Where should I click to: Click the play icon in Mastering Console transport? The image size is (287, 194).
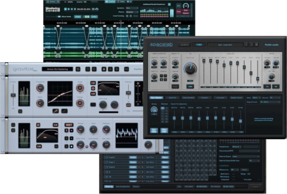75,9
